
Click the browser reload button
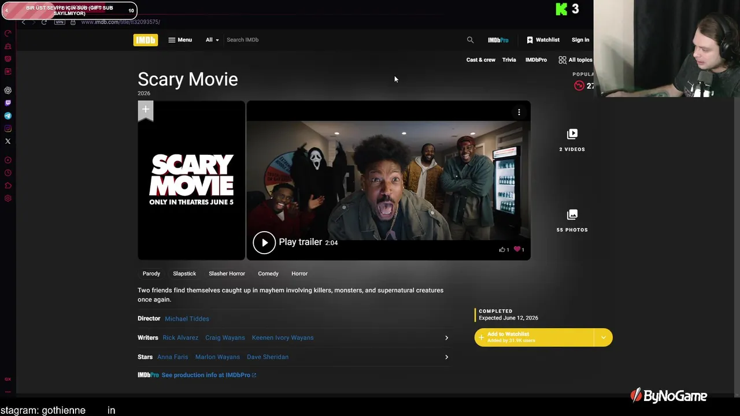coord(44,22)
